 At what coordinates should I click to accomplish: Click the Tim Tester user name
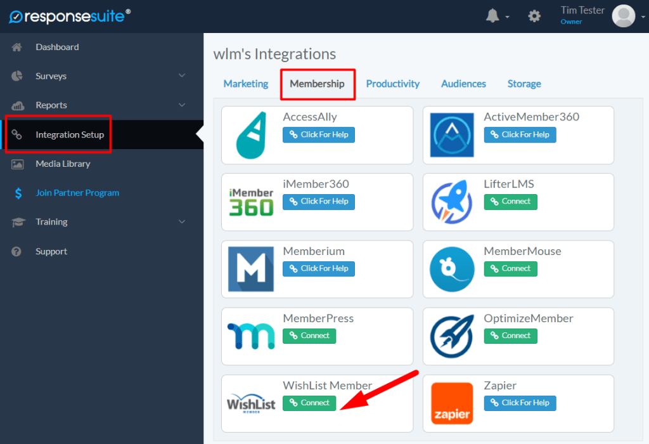point(582,10)
